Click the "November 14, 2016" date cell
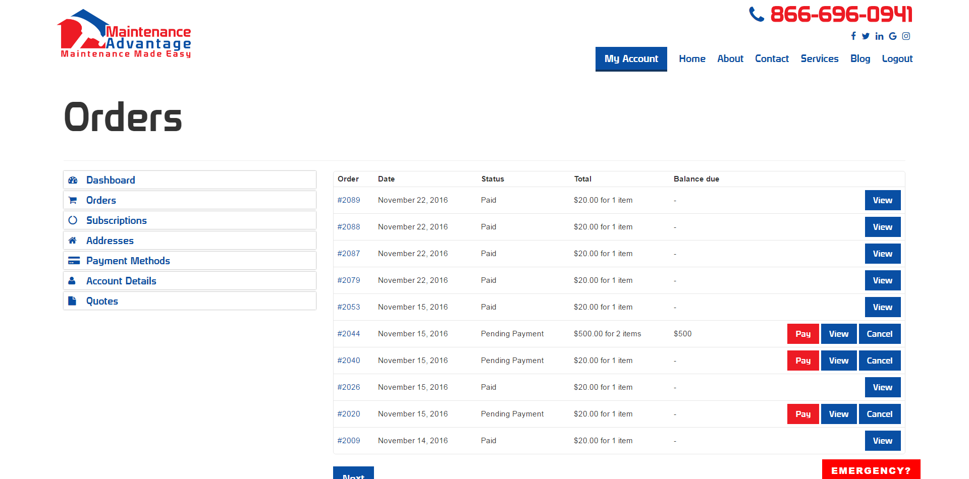 [413, 441]
